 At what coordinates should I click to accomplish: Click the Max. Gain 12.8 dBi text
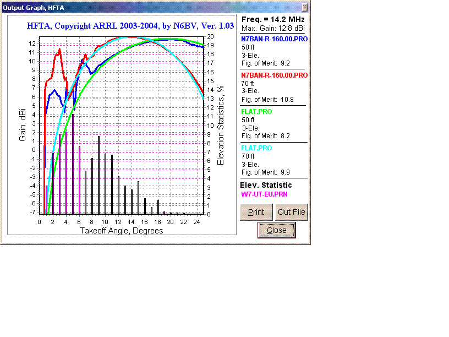pos(273,28)
